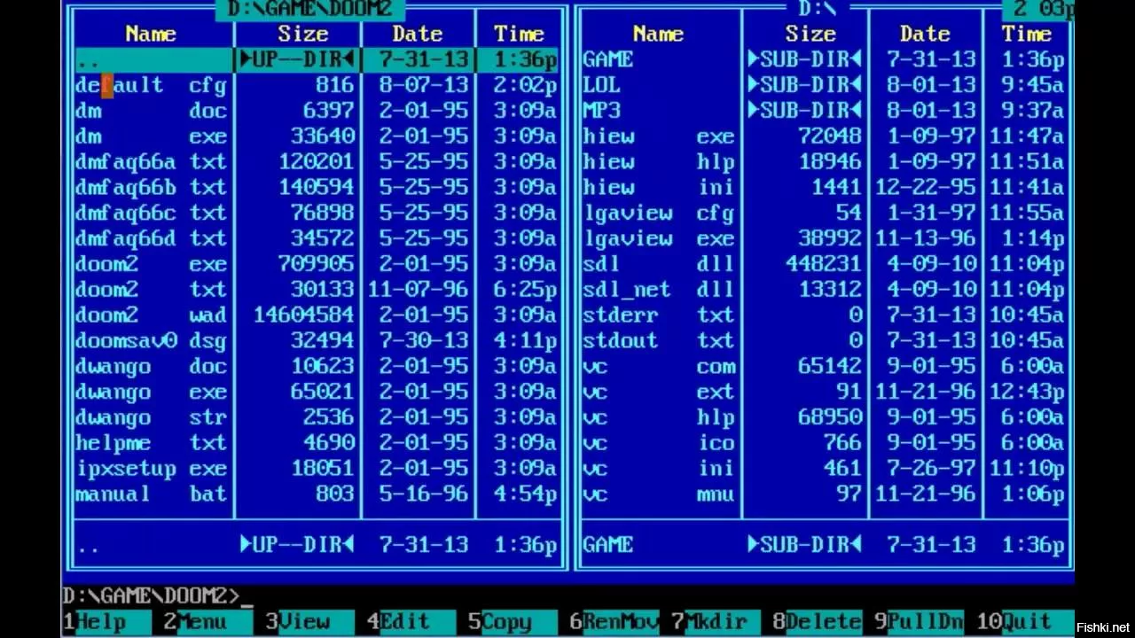Open F9 PullDn menu

922,622
